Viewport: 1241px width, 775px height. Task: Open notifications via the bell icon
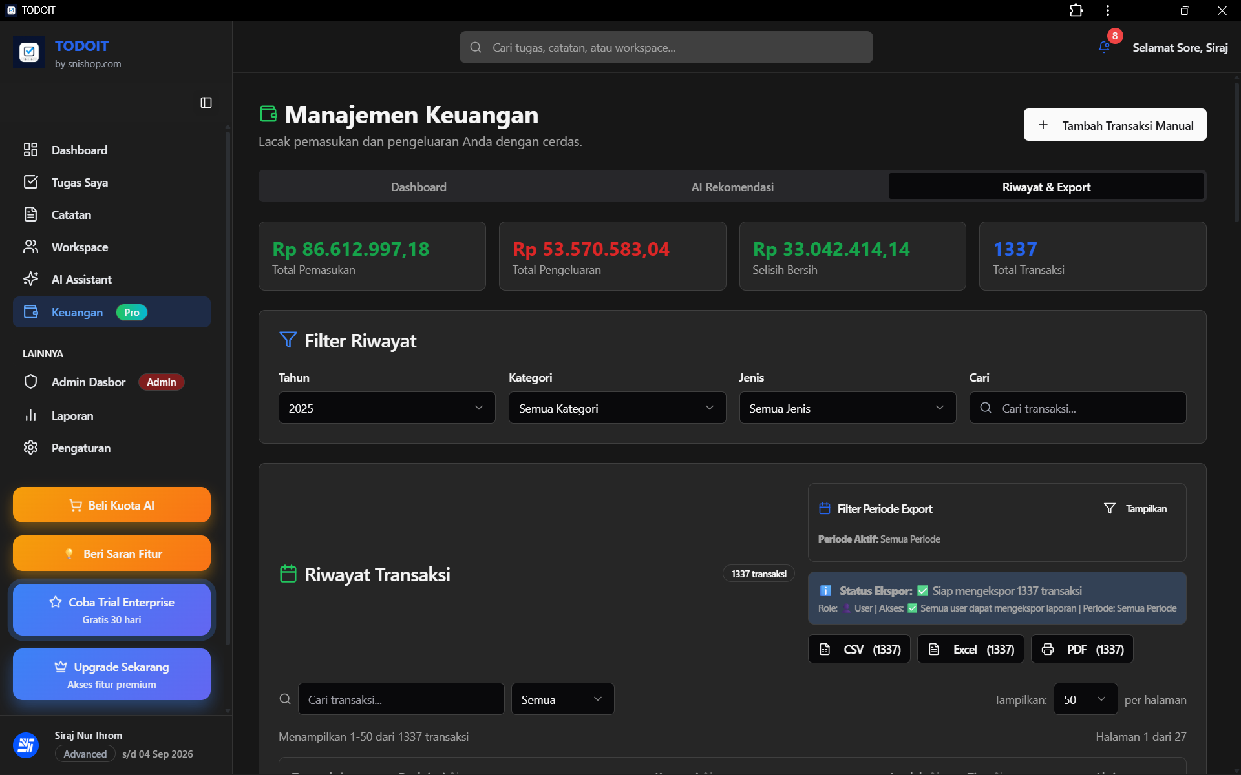coord(1103,46)
